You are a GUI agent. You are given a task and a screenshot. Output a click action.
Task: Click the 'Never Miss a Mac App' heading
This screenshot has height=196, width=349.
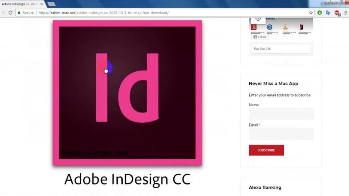tap(273, 84)
